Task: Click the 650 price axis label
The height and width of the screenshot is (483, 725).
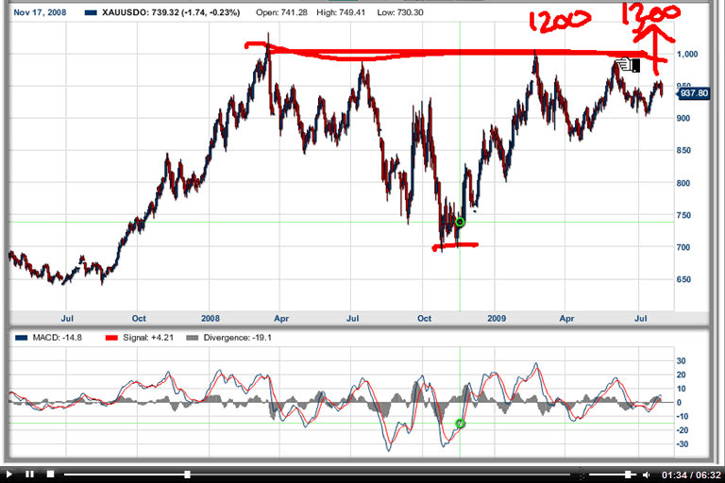Action: pyautogui.click(x=683, y=279)
